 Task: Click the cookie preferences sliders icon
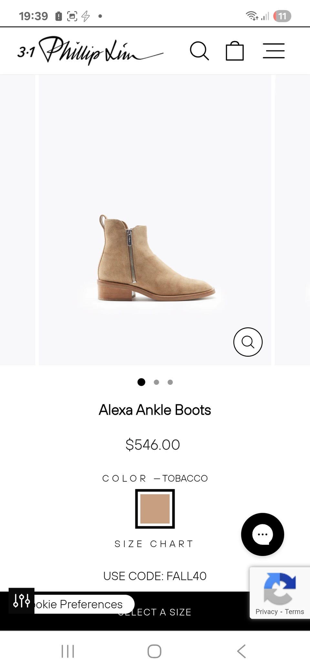pyautogui.click(x=21, y=601)
